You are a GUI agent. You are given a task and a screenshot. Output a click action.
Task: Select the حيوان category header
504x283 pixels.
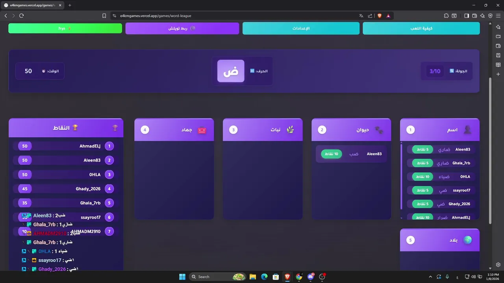click(351, 130)
